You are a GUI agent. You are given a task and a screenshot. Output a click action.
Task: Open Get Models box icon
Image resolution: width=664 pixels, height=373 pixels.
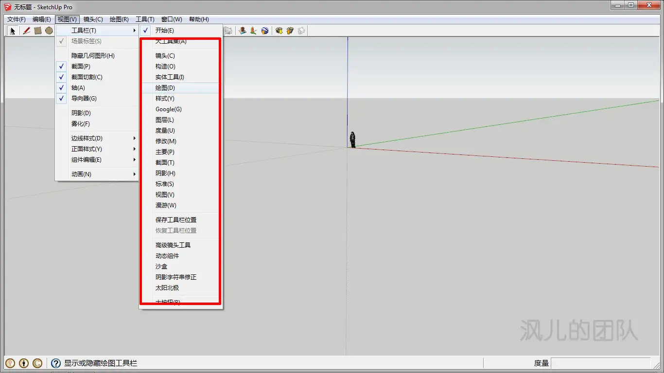(279, 31)
